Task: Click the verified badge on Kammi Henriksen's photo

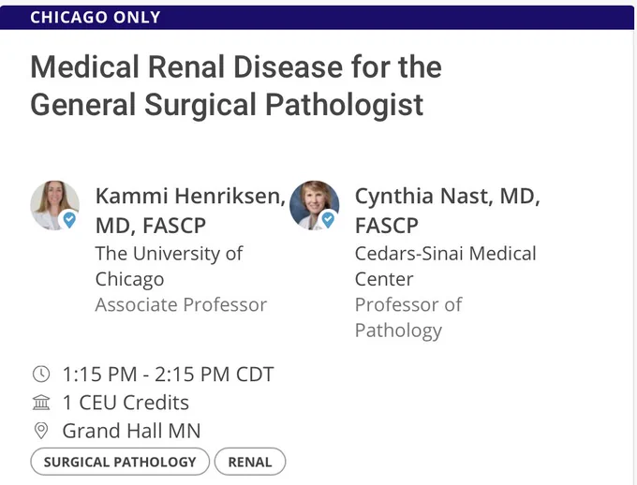Action: tap(69, 220)
